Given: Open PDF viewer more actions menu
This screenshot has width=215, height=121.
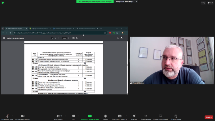Looking at the screenshot, I should pos(125,38).
